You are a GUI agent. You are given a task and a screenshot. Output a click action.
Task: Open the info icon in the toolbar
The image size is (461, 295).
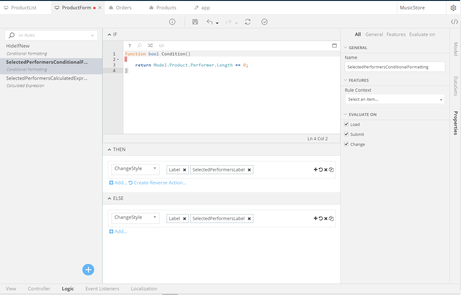coord(172,22)
